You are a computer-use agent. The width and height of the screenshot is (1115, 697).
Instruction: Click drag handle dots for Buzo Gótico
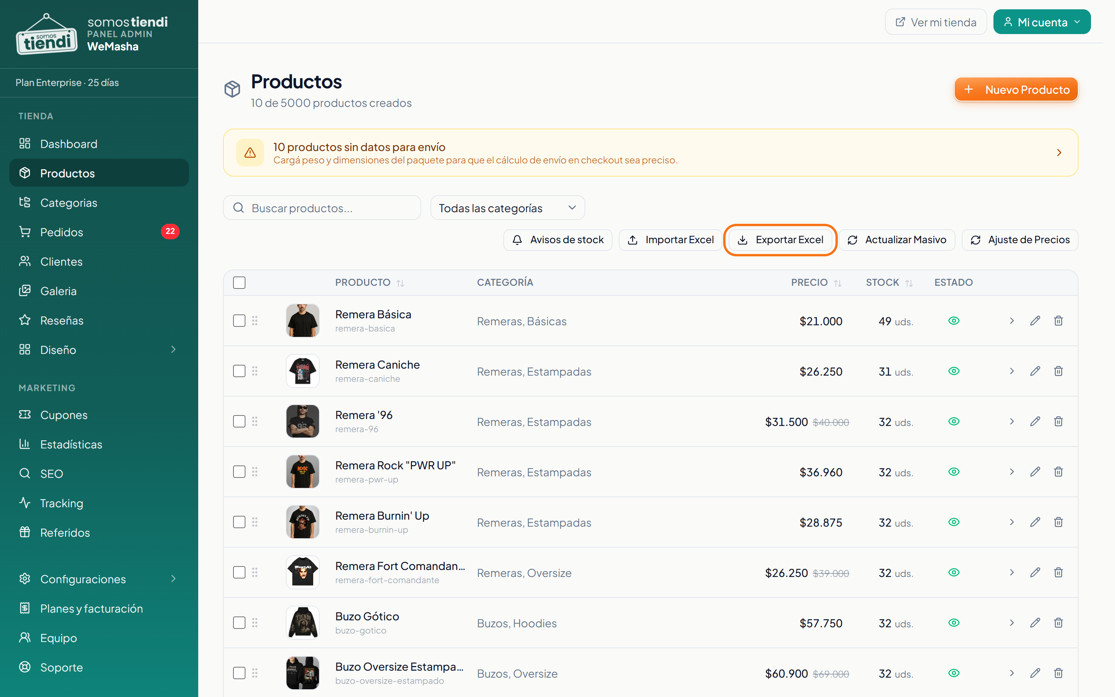point(255,623)
